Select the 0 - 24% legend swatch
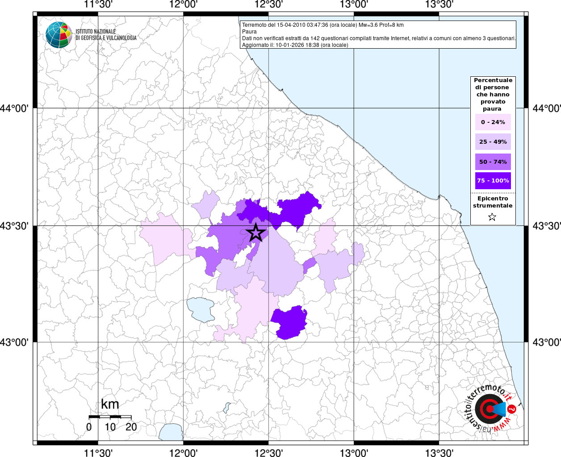 coord(493,122)
